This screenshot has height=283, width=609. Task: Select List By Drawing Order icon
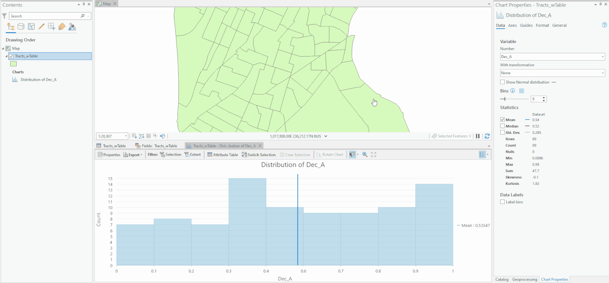(x=11, y=27)
